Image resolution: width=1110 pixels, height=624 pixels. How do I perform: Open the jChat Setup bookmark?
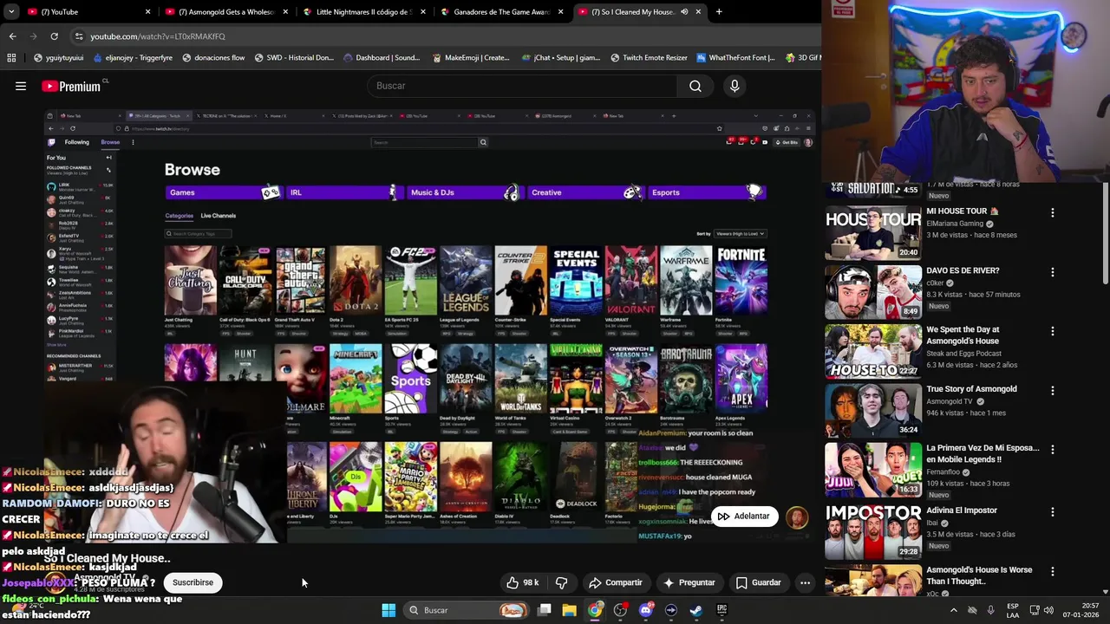561,58
